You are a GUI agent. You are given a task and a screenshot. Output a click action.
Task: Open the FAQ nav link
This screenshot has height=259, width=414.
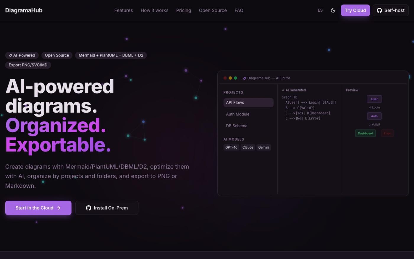[x=239, y=10]
